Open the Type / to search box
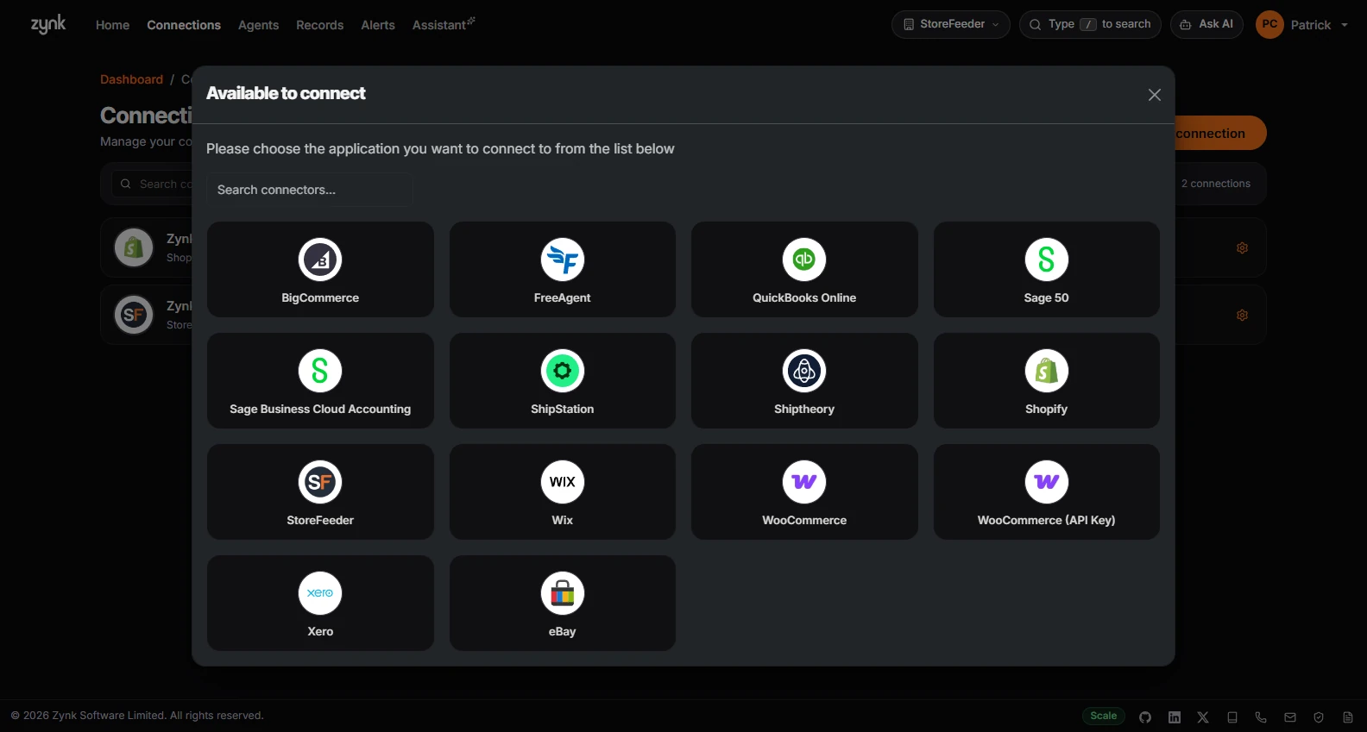 click(x=1090, y=24)
